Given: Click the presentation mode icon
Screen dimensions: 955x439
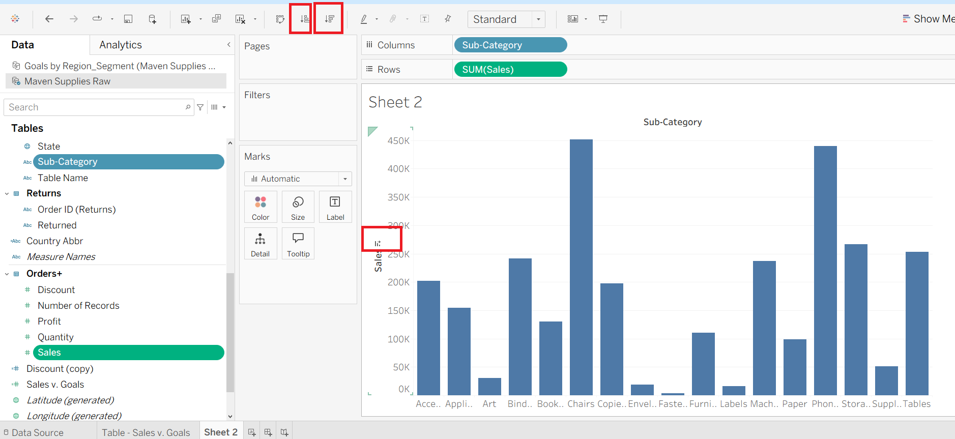Looking at the screenshot, I should 603,19.
